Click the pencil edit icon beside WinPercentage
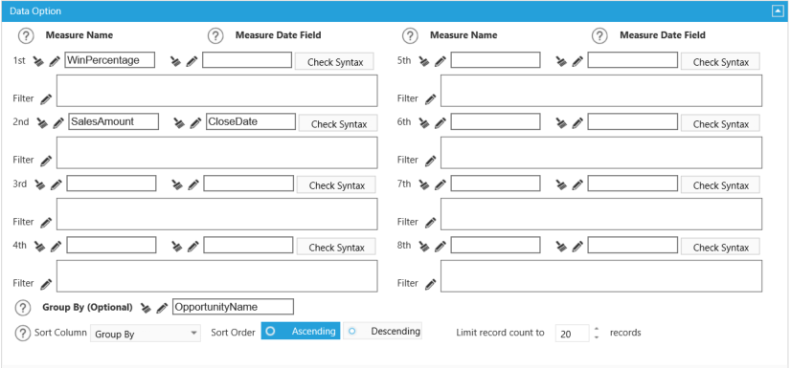The height and width of the screenshot is (368, 791). (x=55, y=61)
